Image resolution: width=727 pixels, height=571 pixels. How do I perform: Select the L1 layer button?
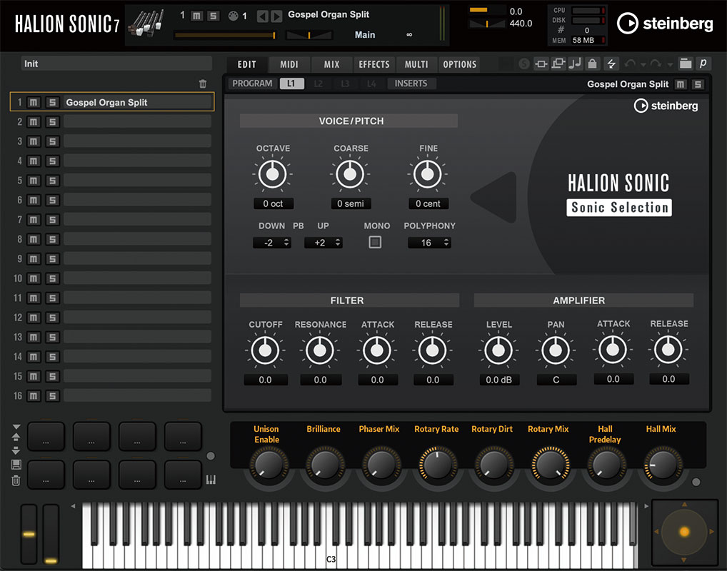(x=291, y=84)
